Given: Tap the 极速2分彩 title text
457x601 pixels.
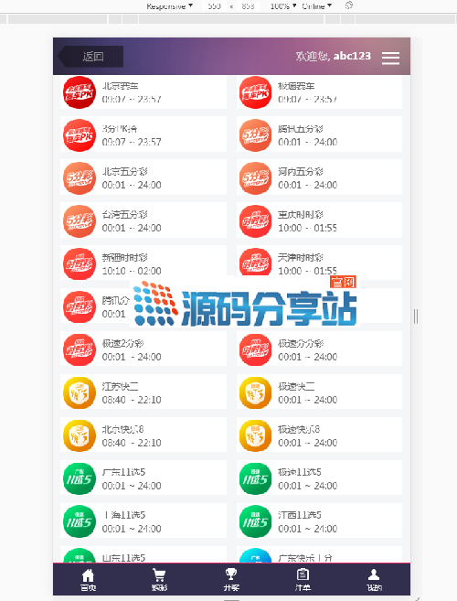Looking at the screenshot, I should [123, 344].
